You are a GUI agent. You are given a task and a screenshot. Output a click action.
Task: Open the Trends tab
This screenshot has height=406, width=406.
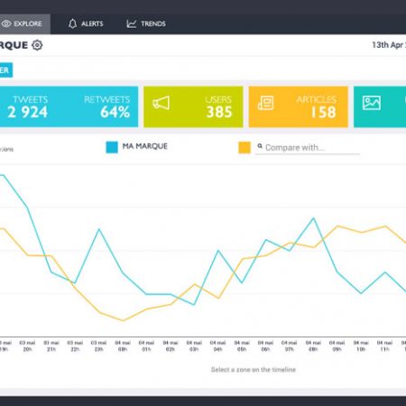[146, 23]
